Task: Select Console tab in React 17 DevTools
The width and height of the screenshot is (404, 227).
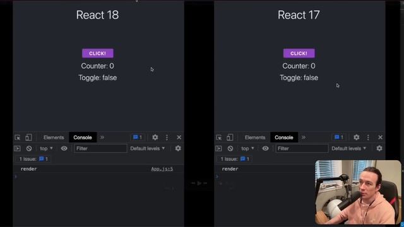Action: point(283,137)
